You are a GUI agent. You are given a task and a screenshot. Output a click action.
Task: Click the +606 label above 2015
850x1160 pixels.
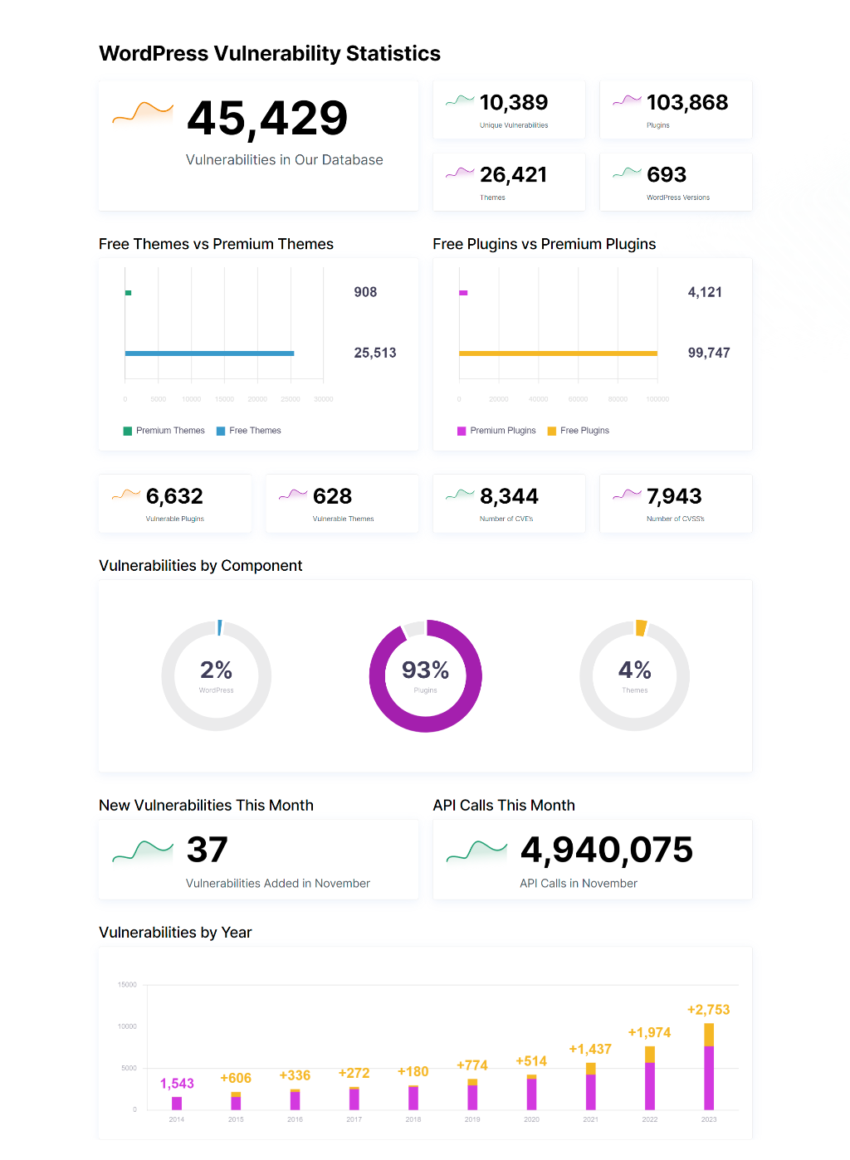pyautogui.click(x=236, y=1078)
